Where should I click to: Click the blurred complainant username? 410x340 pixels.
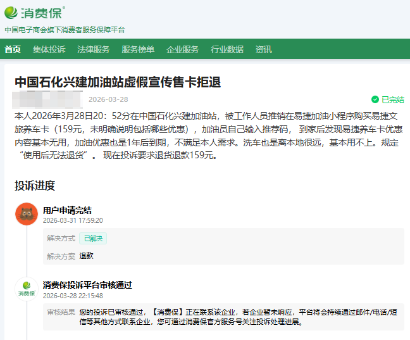point(48,99)
